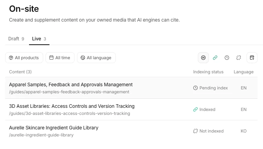
Task: Click the link icon beside Indexed
Action: coord(195,109)
